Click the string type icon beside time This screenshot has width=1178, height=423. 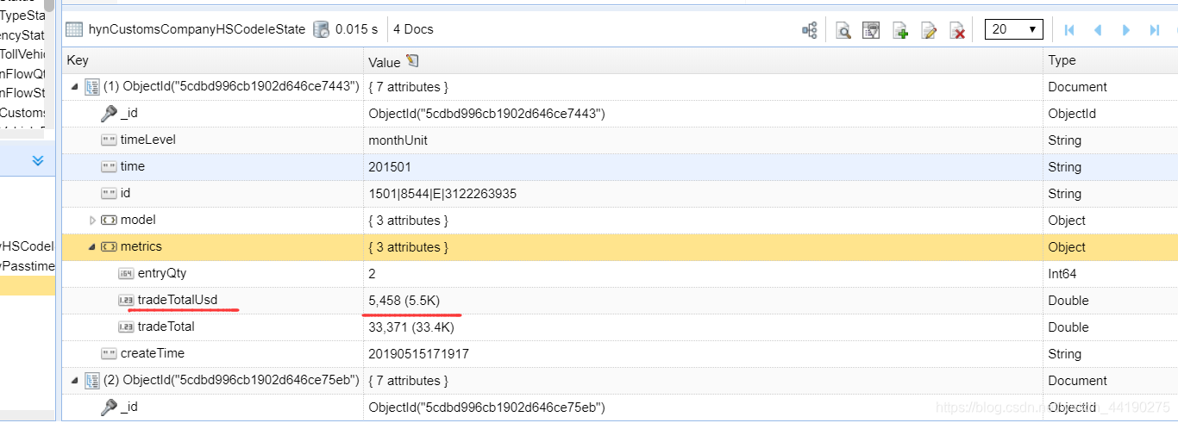click(109, 167)
